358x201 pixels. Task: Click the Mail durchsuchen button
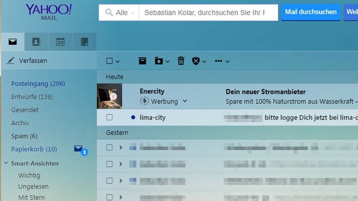tap(310, 12)
